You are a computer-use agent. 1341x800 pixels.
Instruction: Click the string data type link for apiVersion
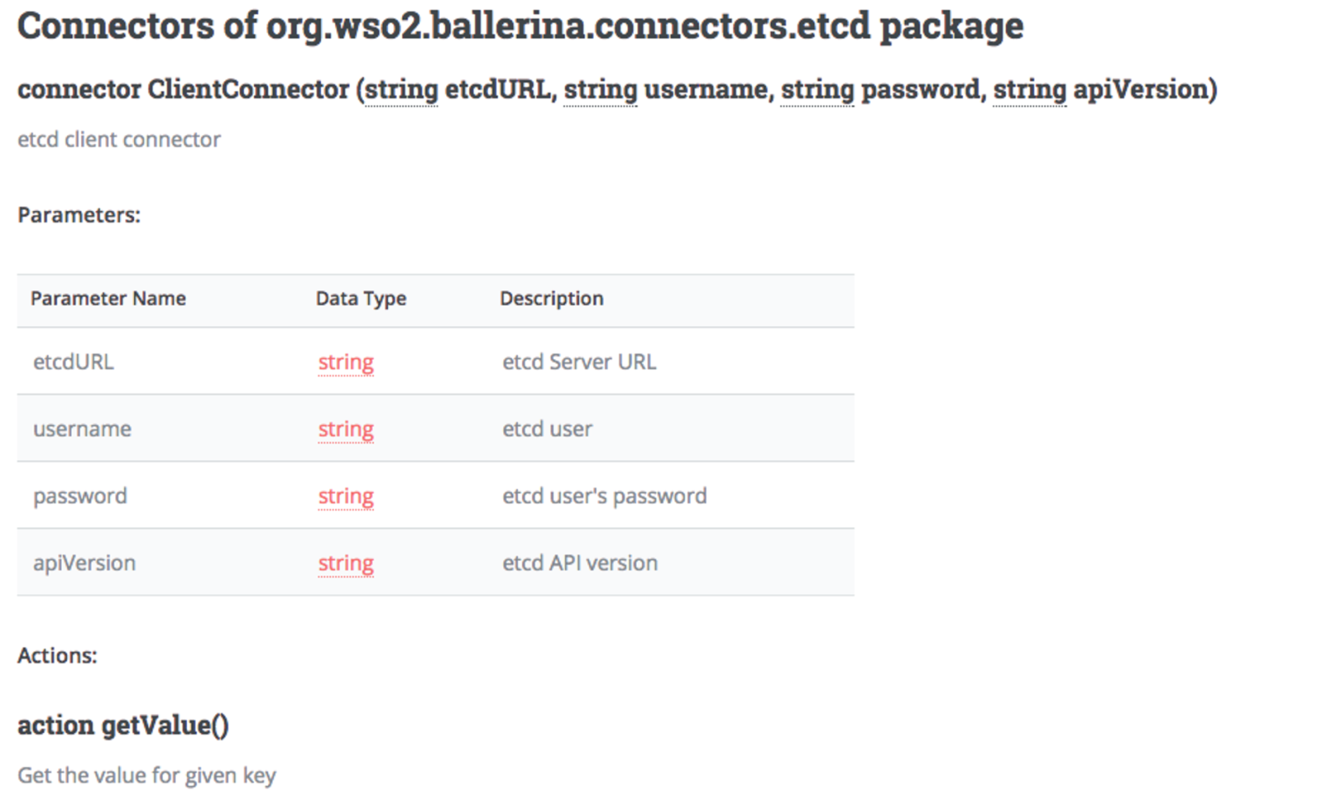pos(345,563)
